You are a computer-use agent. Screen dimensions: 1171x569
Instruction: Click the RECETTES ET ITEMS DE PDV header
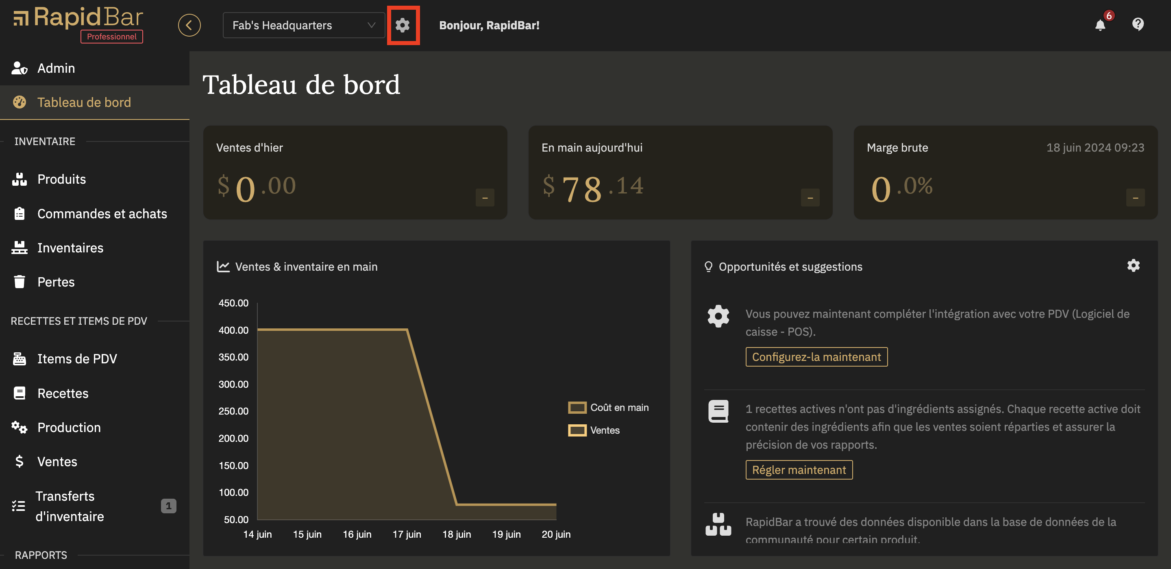click(x=78, y=321)
